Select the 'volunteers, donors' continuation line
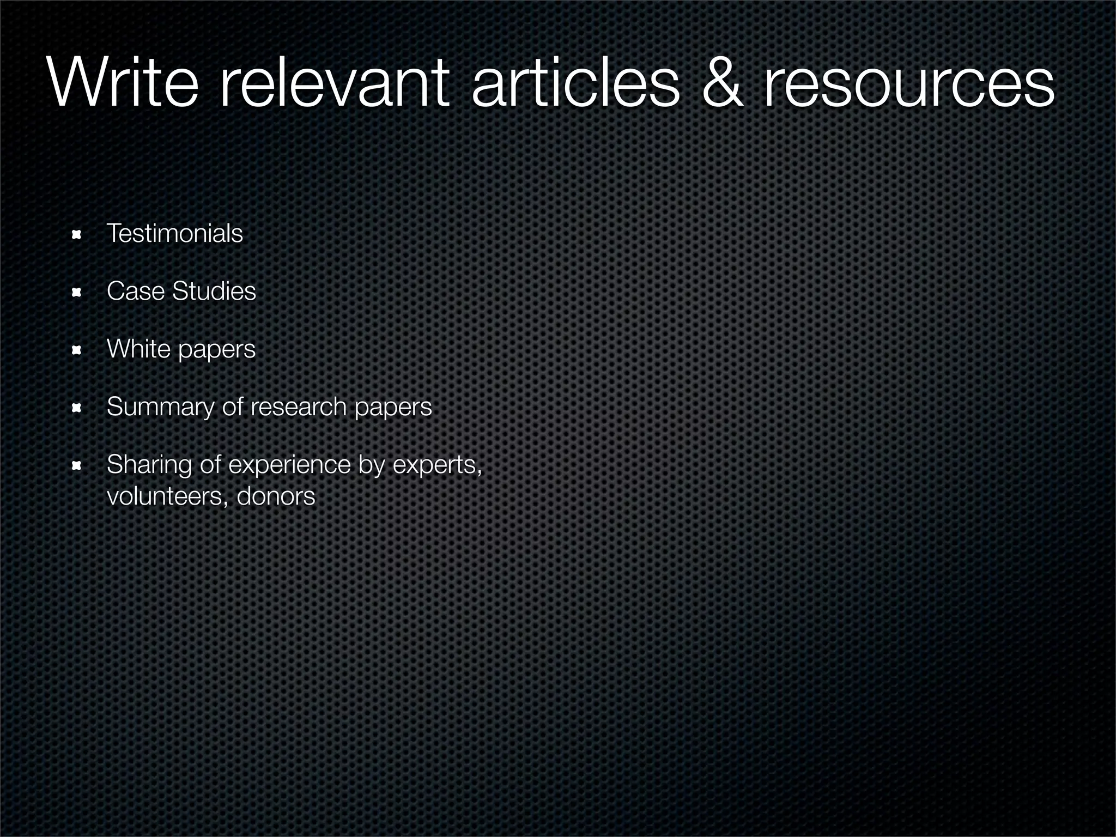The image size is (1116, 837). coord(211,496)
